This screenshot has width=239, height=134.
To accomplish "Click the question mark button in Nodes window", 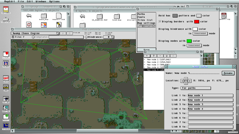I will tap(153, 56).
